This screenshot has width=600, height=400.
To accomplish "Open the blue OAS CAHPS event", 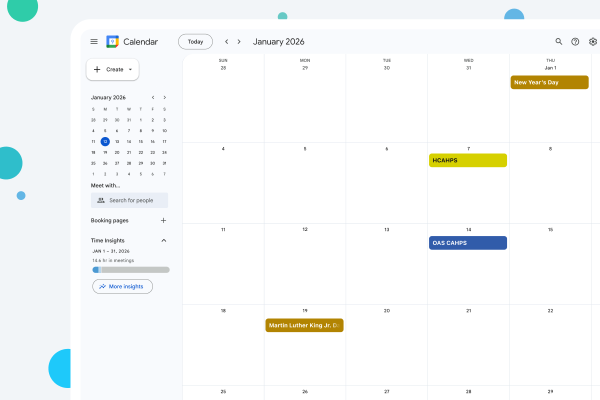I will click(467, 243).
